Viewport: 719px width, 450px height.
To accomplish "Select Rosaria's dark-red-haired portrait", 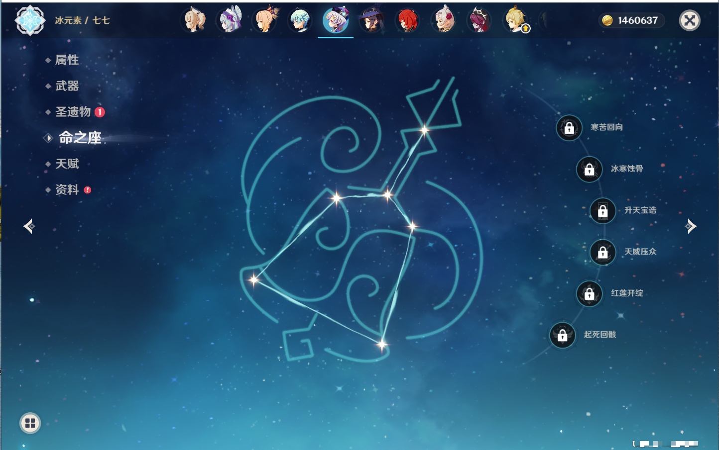I will point(479,20).
